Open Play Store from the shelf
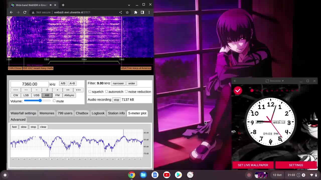This screenshot has height=180, width=321. click(178, 175)
